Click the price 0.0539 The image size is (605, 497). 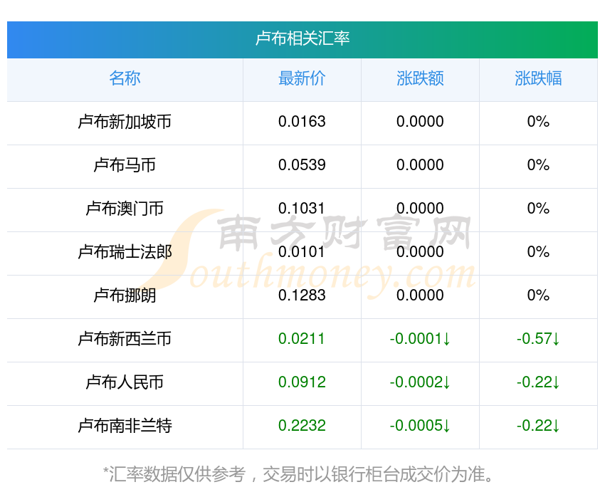(x=302, y=165)
